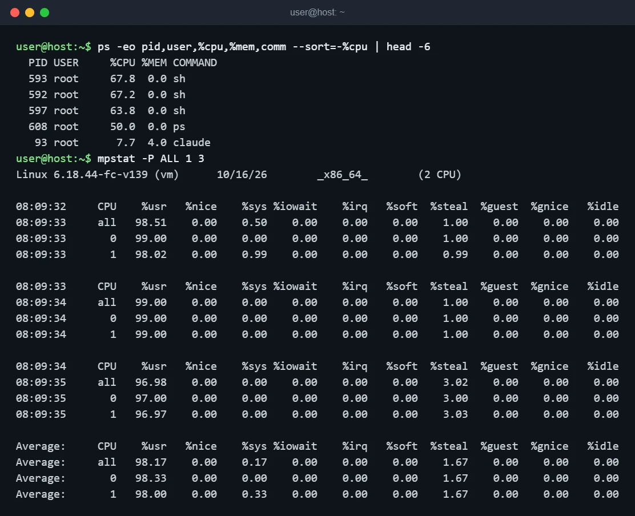Click the kernel version 'Linux 6.18.44-fc-v139'
The image size is (635, 516).
[82, 175]
